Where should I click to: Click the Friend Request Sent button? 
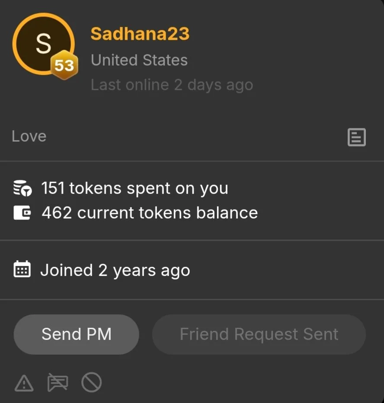click(259, 334)
